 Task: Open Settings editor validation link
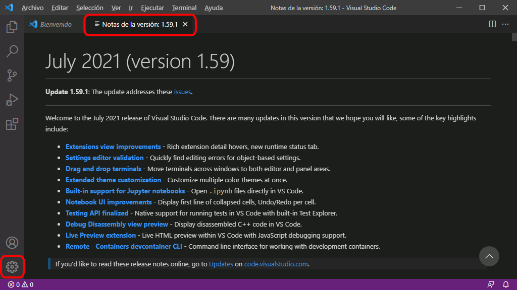(x=105, y=158)
